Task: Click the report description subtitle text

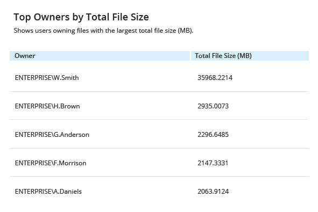Action: pos(103,31)
